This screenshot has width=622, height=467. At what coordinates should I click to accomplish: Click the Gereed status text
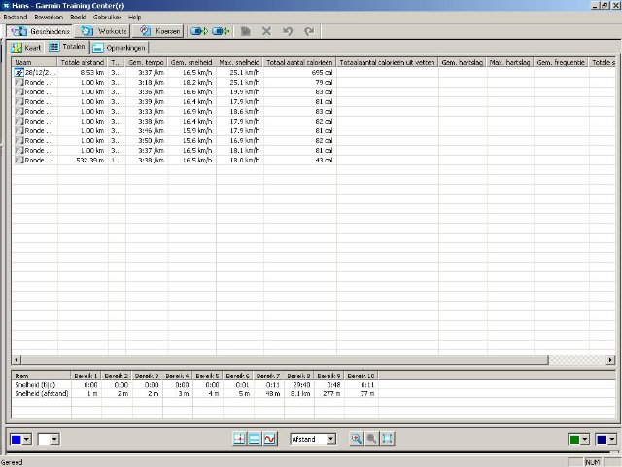12,462
